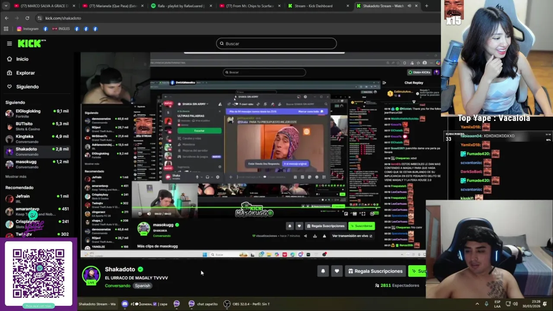Open Kingteka channel in following list

pyautogui.click(x=37, y=139)
